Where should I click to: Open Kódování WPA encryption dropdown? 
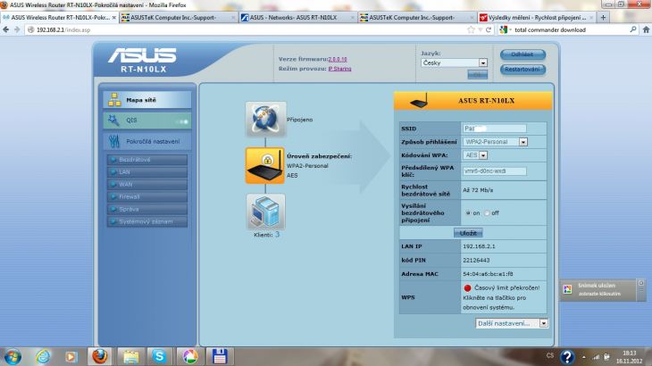coord(475,155)
